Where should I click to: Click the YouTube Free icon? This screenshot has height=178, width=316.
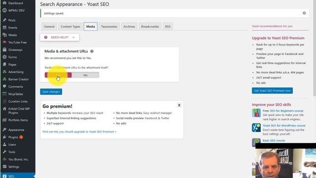tap(4, 43)
